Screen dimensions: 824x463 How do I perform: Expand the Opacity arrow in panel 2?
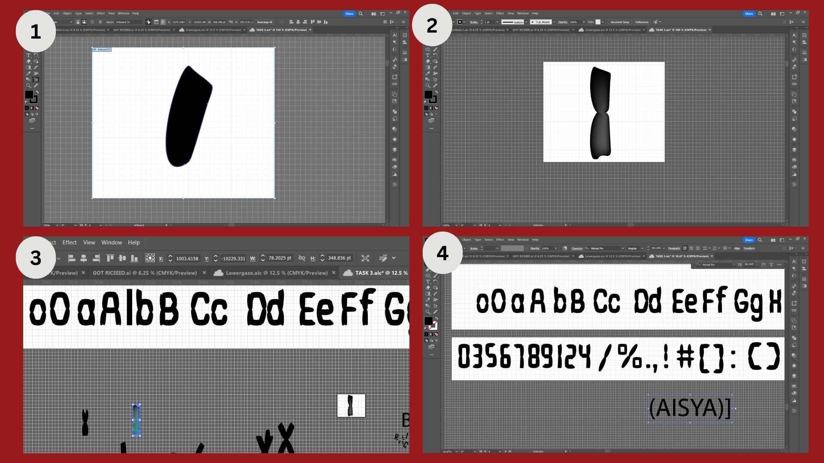coord(584,22)
